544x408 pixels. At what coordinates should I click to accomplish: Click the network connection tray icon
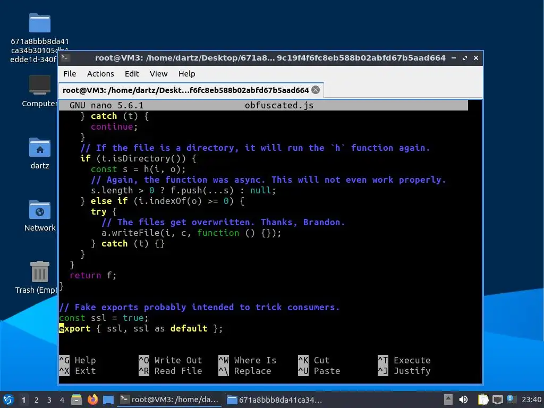point(497,399)
